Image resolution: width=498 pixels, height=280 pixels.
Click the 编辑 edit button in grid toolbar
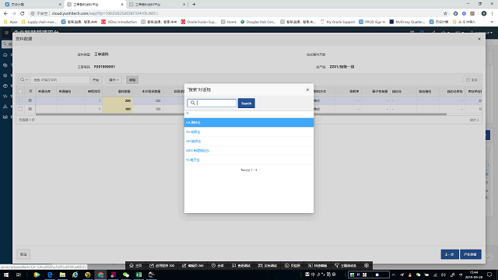tap(132, 79)
